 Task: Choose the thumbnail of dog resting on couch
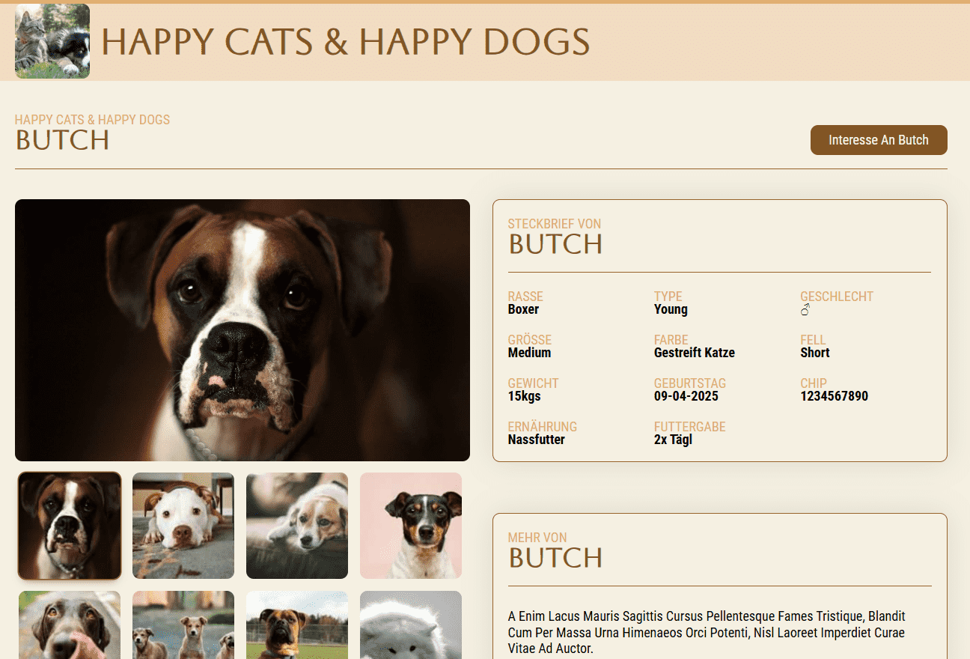click(297, 526)
